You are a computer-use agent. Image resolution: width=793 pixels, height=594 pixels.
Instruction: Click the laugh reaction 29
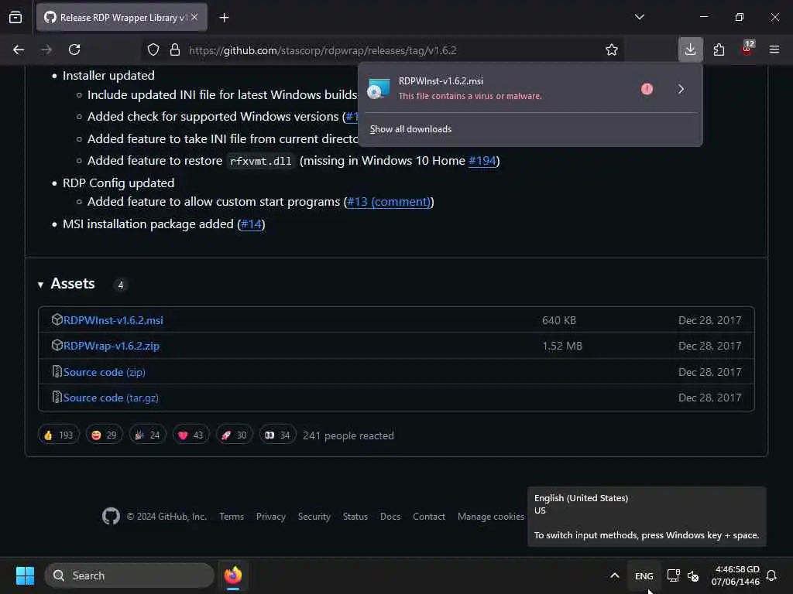pyautogui.click(x=104, y=435)
